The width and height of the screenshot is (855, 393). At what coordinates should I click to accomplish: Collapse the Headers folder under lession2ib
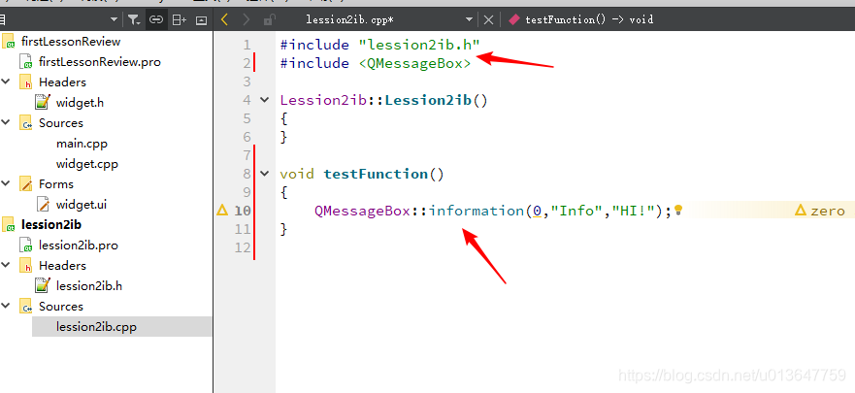tap(6, 265)
